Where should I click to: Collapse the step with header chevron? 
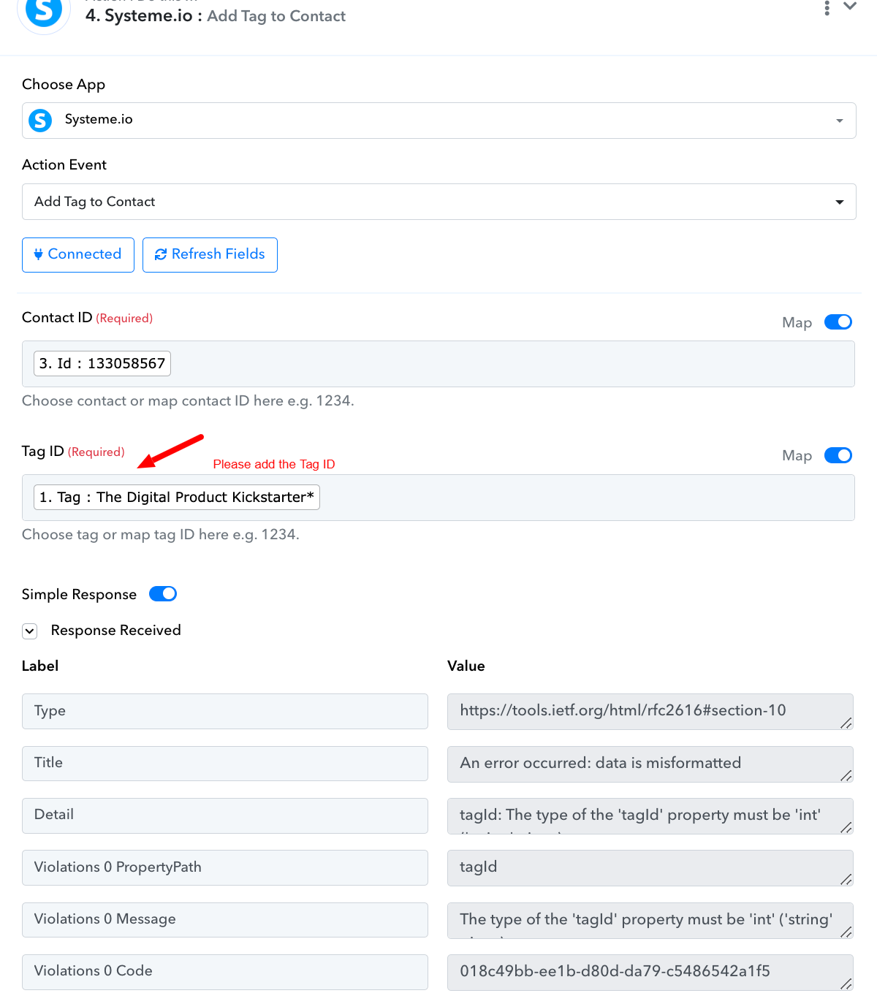[850, 6]
